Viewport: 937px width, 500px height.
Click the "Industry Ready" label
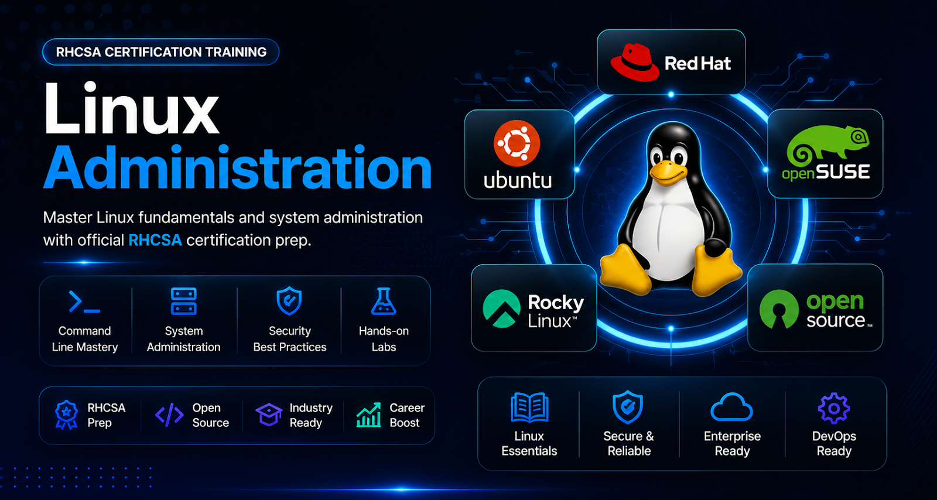(x=311, y=415)
